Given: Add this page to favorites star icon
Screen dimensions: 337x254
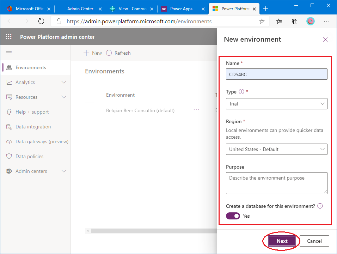Looking at the screenshot, I should tap(262, 21).
